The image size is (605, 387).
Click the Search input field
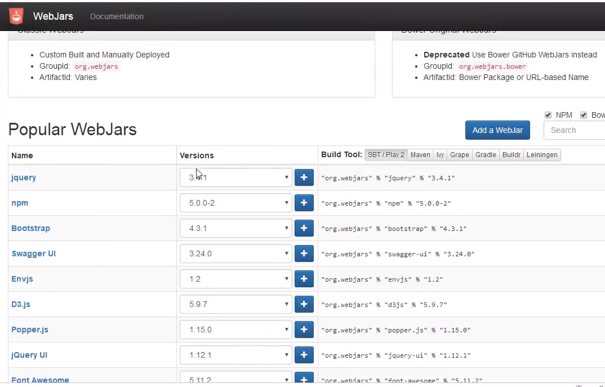575,130
